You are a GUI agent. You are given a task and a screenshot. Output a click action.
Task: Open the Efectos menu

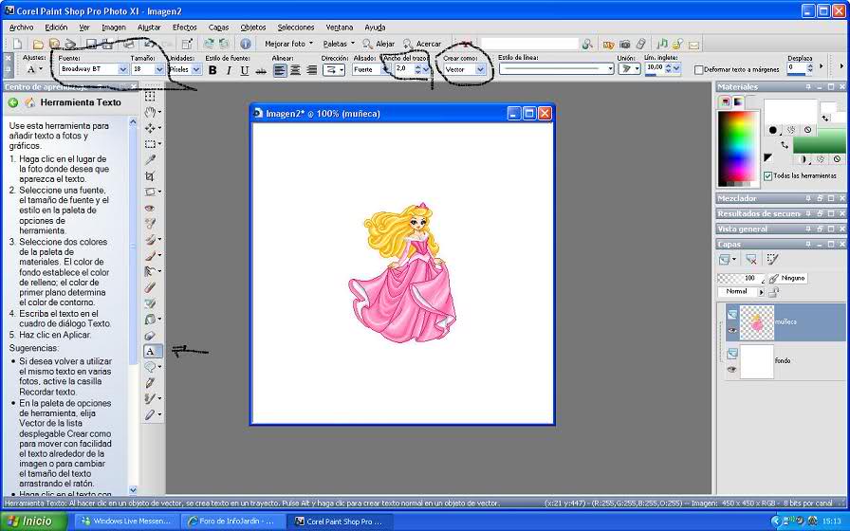click(185, 27)
